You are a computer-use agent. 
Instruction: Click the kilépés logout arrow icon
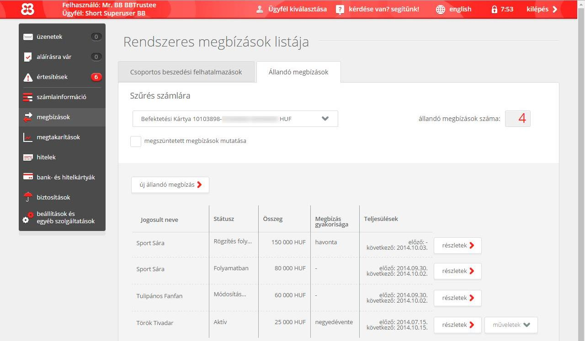(x=555, y=9)
